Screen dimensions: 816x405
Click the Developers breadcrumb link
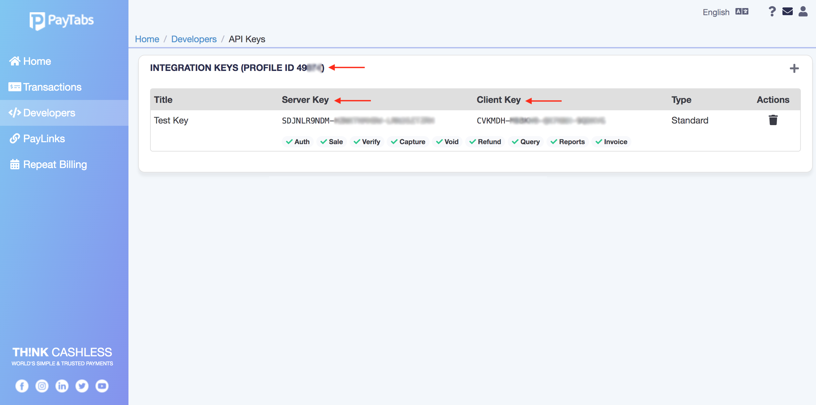pos(194,39)
